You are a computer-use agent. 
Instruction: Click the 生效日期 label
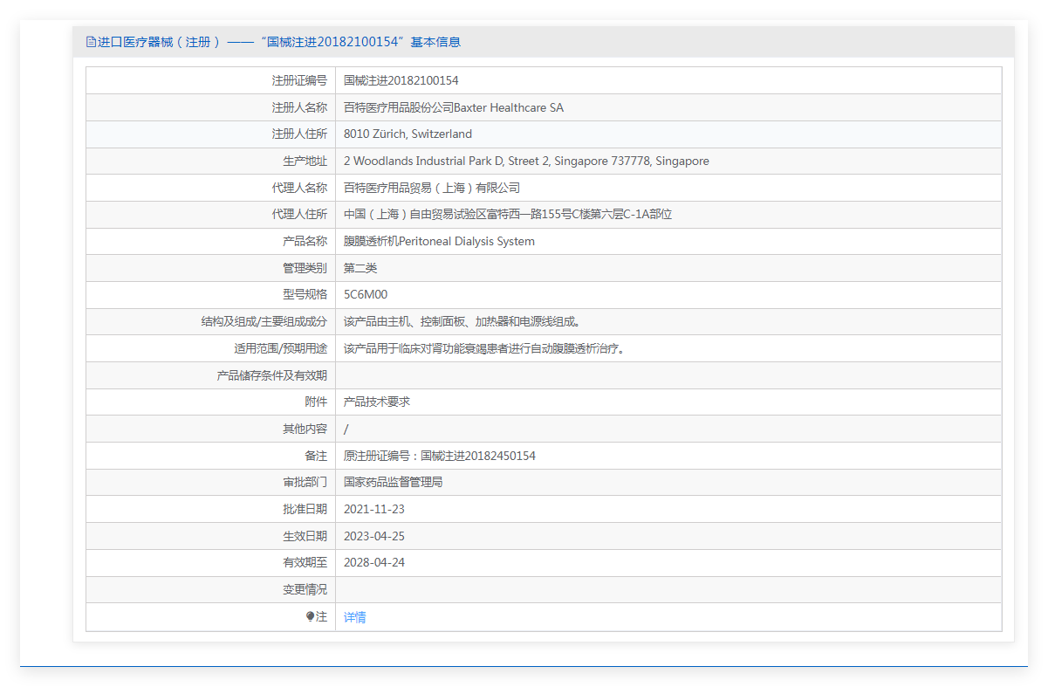point(305,536)
